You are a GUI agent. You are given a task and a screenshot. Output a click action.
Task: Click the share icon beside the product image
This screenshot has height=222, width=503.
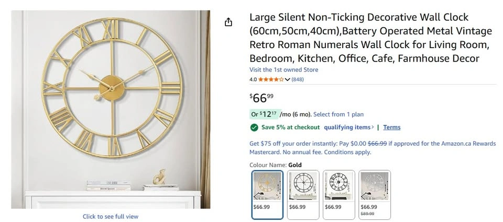point(228,22)
